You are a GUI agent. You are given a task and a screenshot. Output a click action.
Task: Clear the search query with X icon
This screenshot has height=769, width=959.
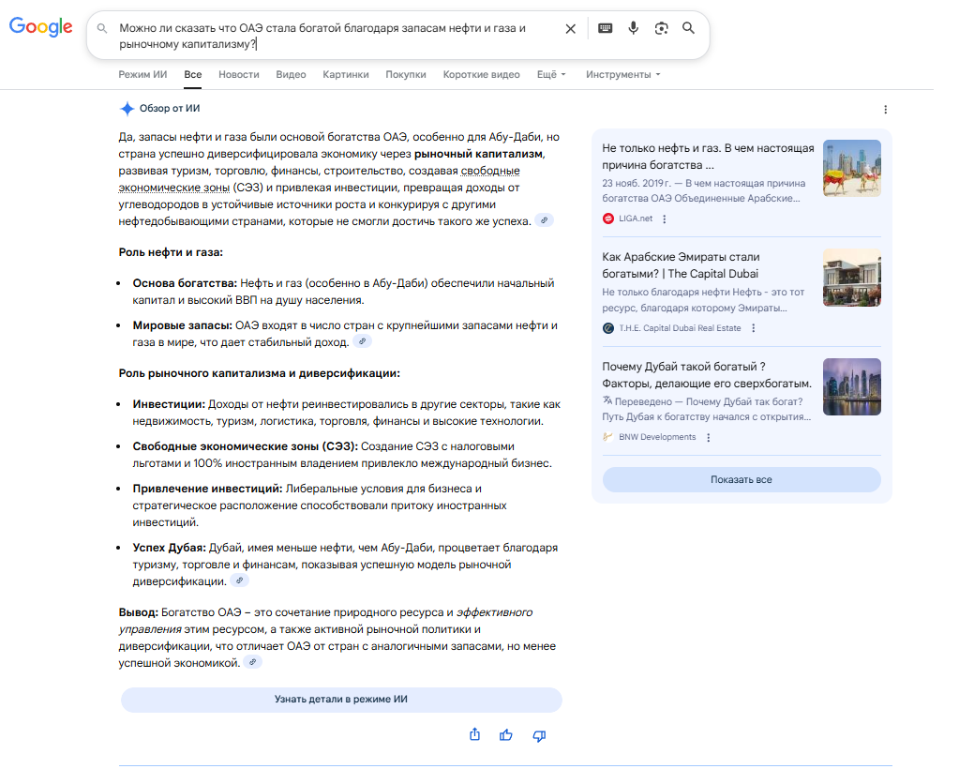(570, 29)
